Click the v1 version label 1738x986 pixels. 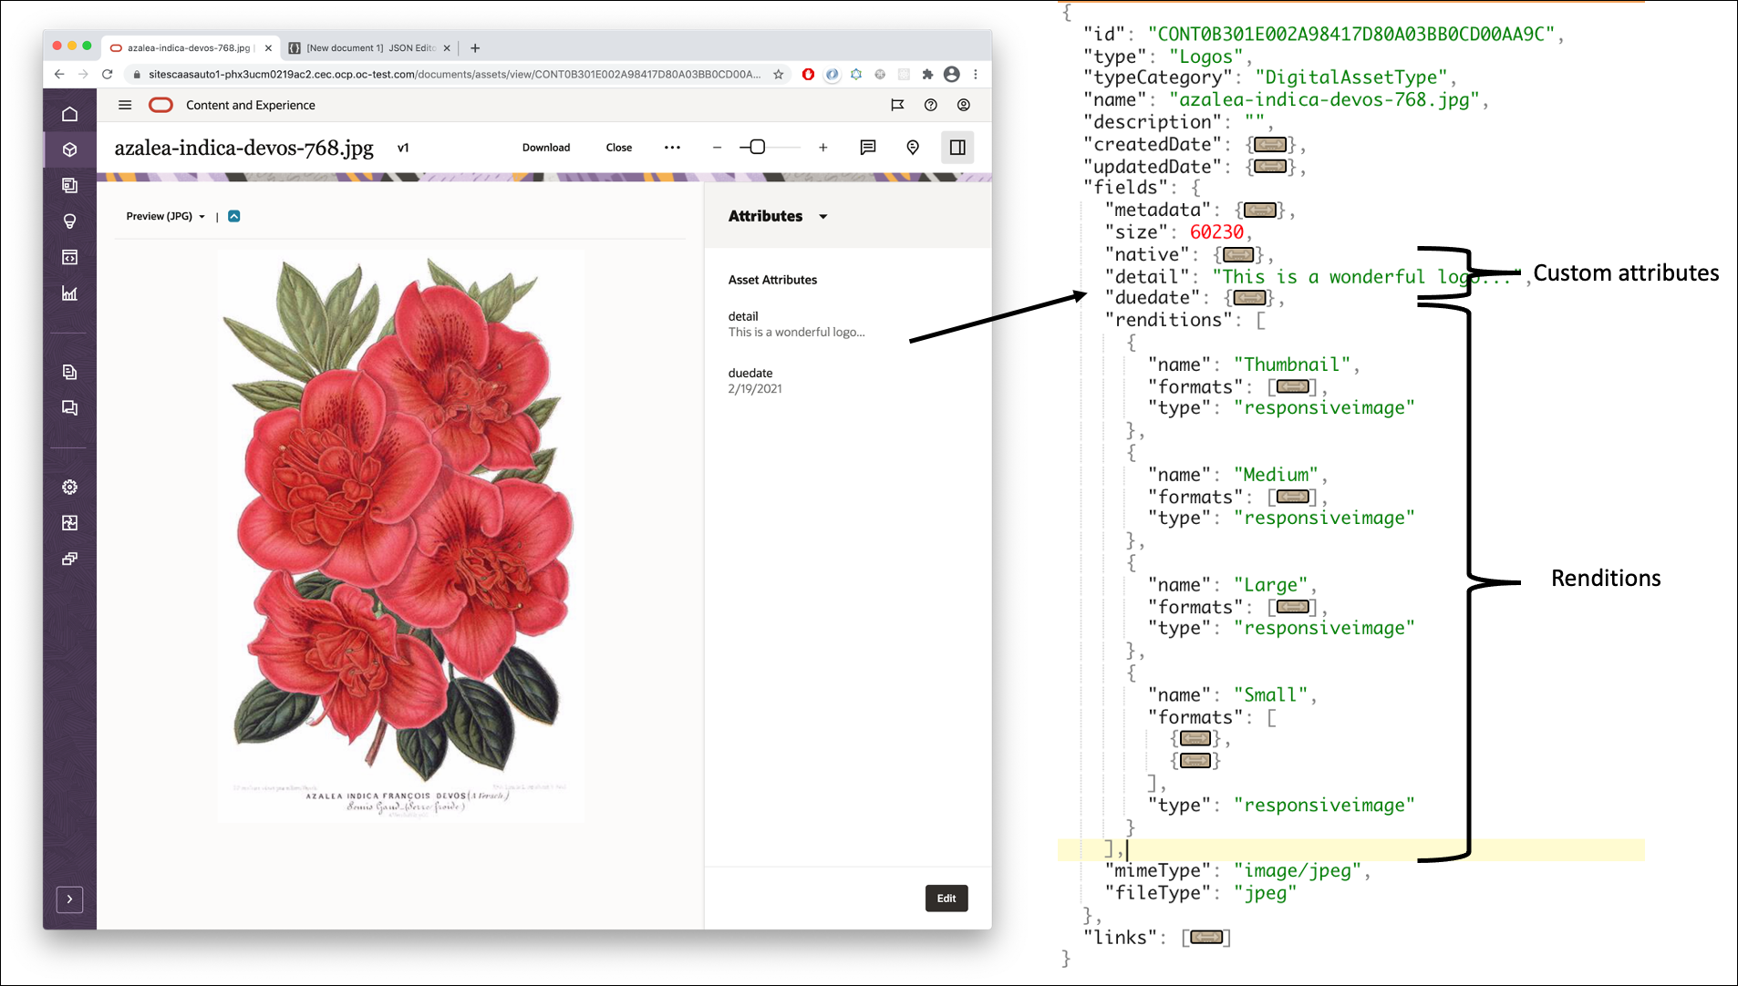tap(403, 148)
